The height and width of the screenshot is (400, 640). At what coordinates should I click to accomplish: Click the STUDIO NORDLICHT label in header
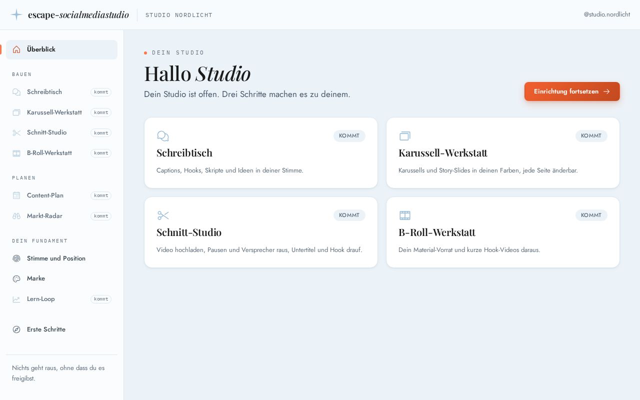point(179,15)
